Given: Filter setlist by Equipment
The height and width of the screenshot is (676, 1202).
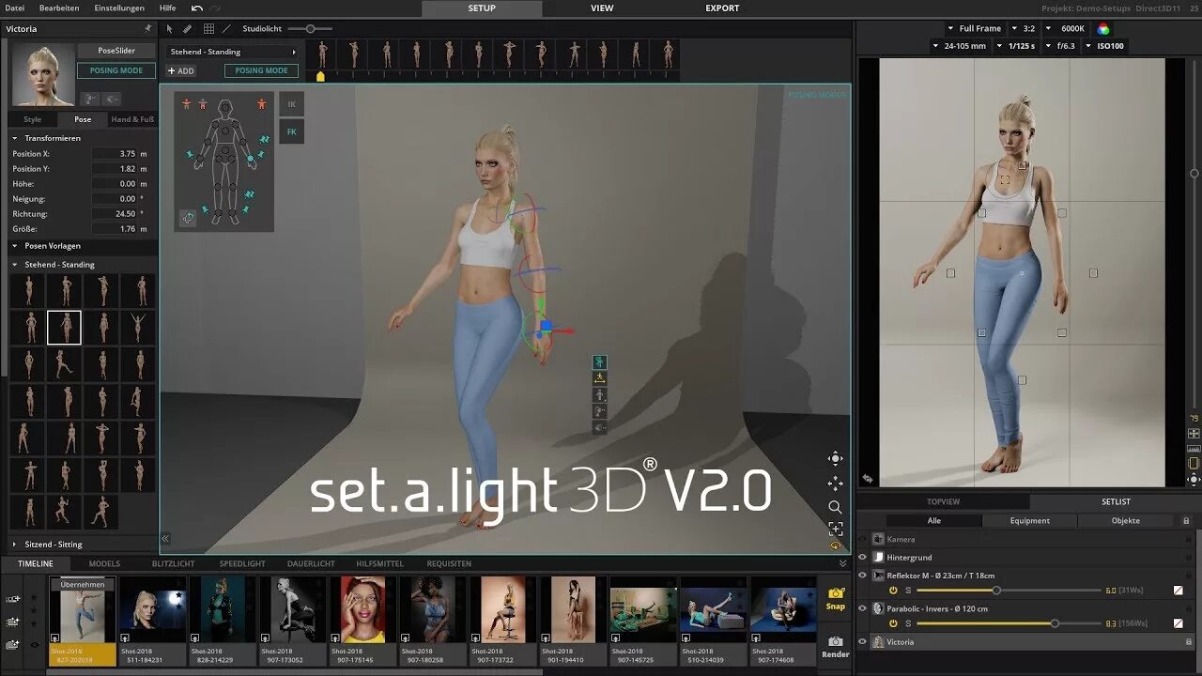Looking at the screenshot, I should (x=1030, y=521).
